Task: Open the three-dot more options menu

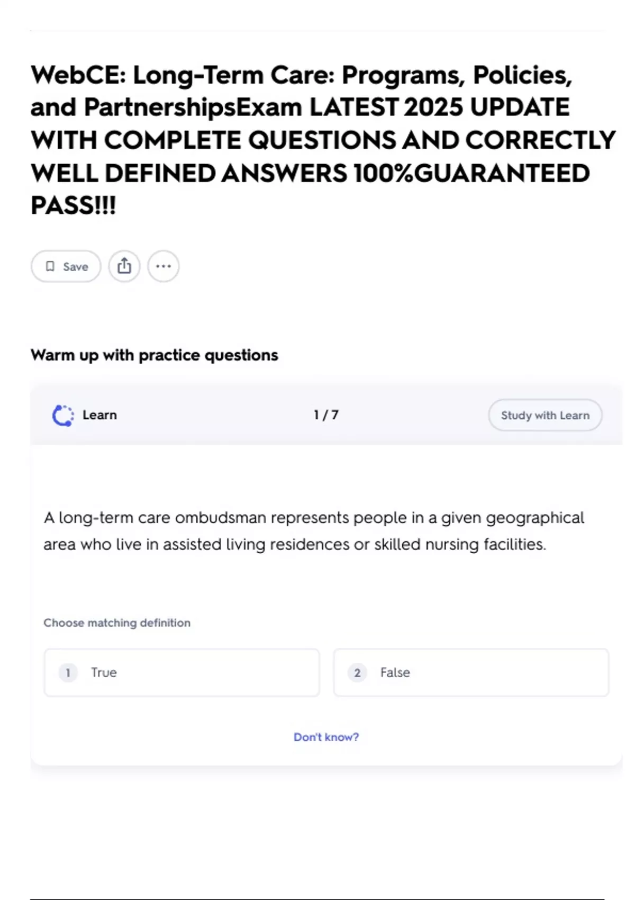Action: coord(164,266)
